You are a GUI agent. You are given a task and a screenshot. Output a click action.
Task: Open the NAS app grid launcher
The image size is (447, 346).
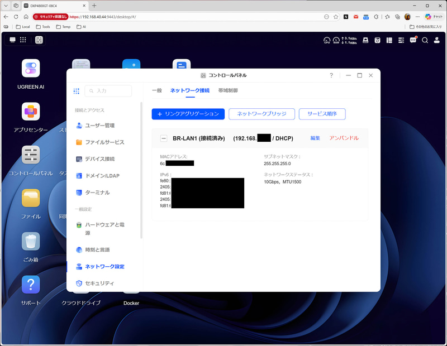tap(23, 40)
